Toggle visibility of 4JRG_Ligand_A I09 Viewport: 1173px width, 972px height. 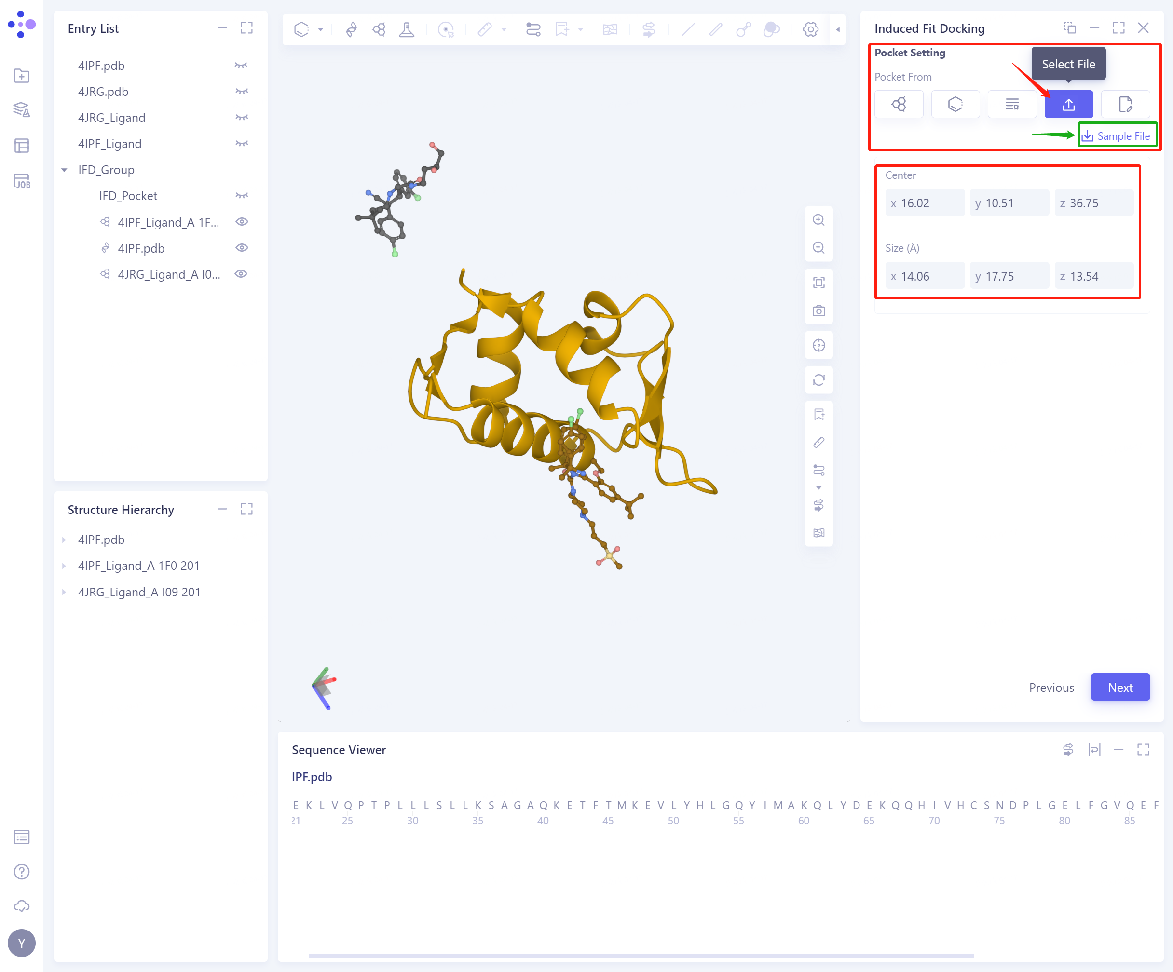coord(242,273)
